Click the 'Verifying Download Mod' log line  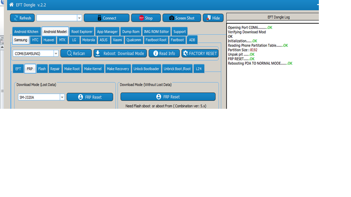[247, 32]
